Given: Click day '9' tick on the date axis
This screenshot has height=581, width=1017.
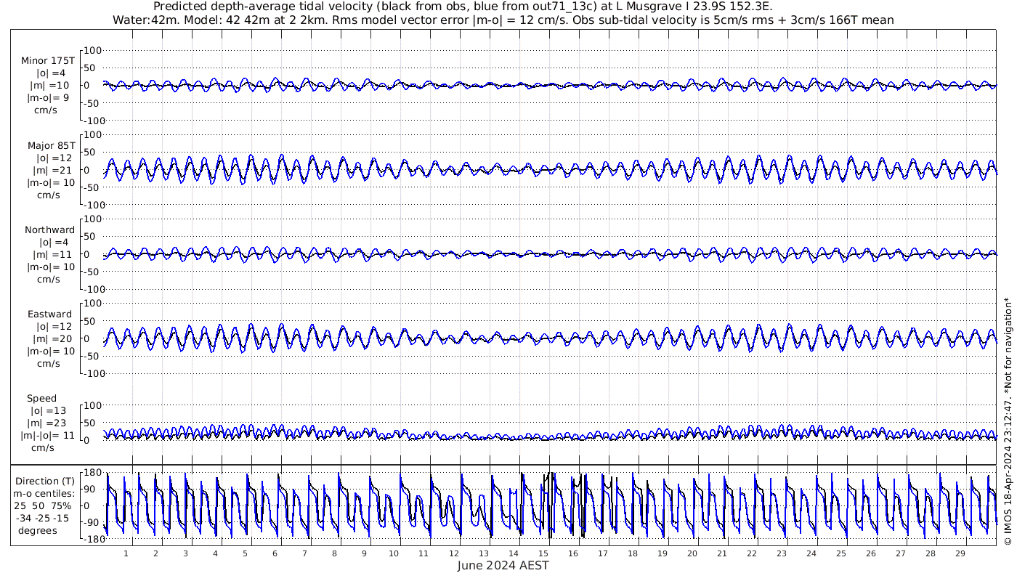Looking at the screenshot, I should point(364,553).
